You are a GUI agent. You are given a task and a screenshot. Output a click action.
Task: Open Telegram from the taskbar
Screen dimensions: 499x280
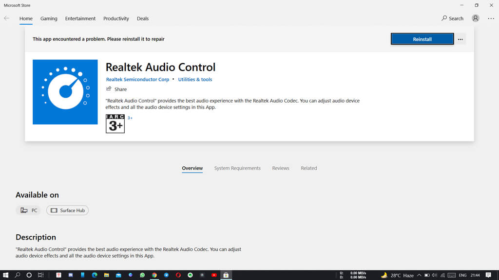pyautogui.click(x=166, y=275)
